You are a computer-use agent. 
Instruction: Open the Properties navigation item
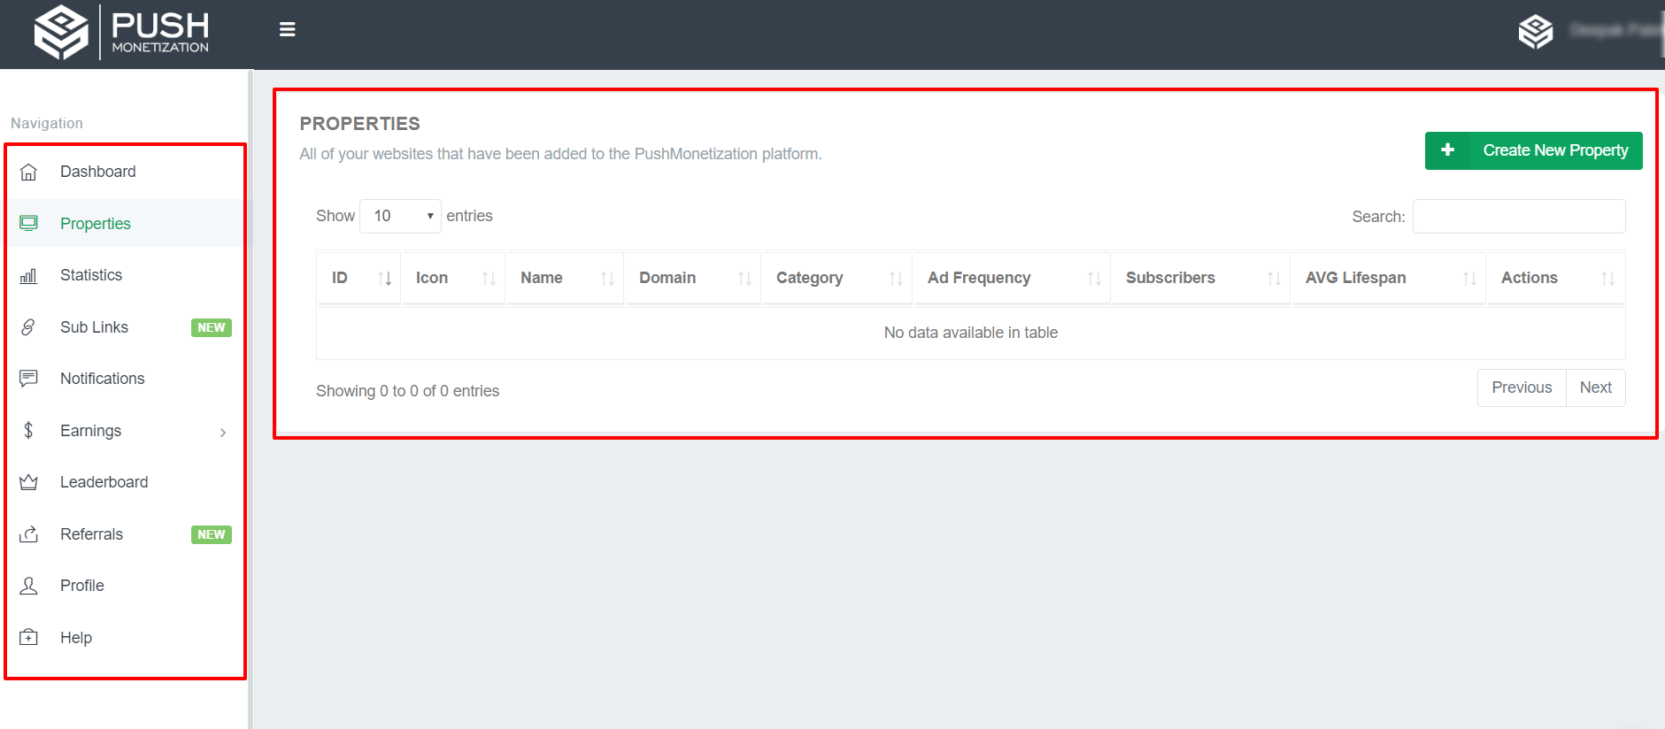[x=96, y=224]
